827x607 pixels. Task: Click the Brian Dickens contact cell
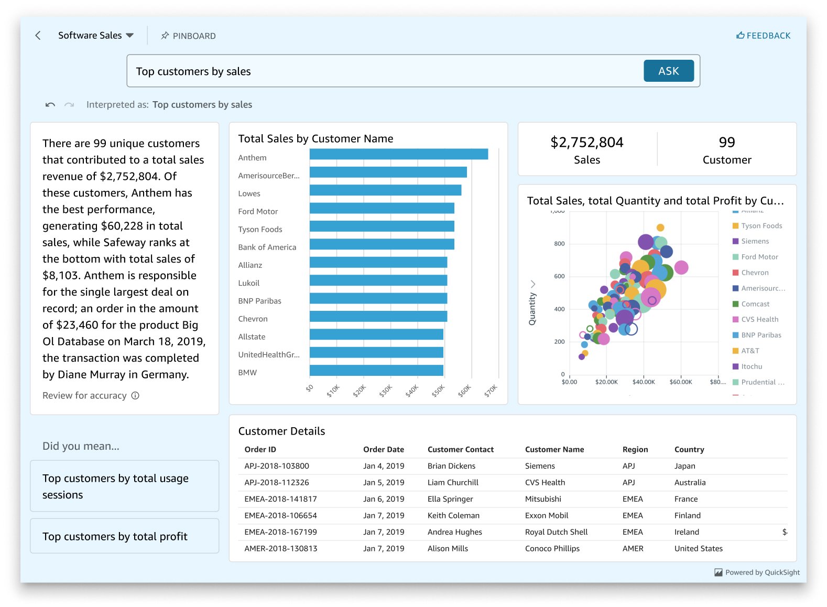451,466
